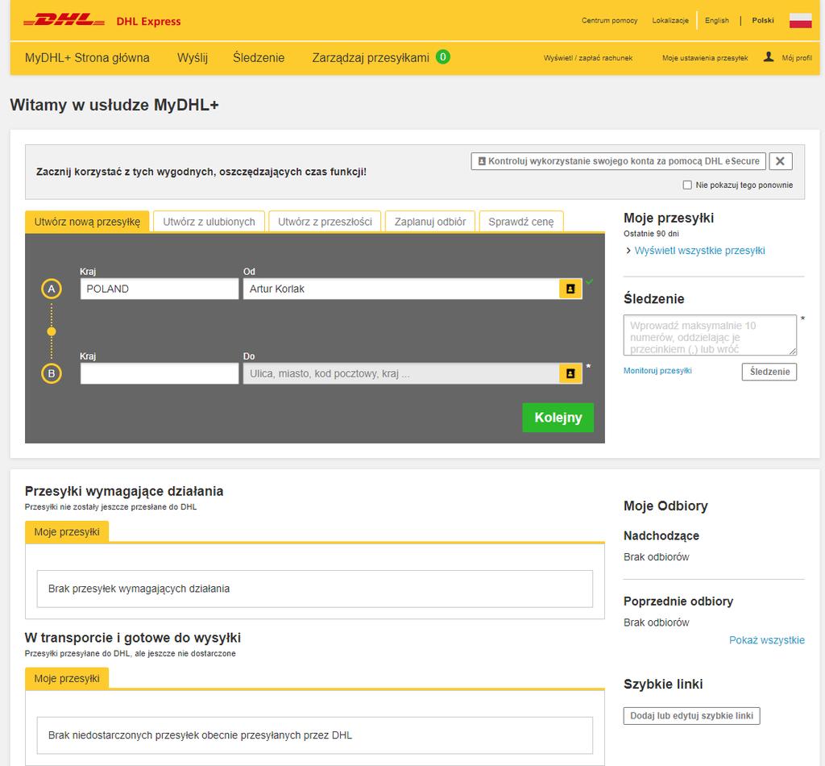The image size is (825, 766).
Task: Click the origin Kraj field showing POLAND
Action: (160, 289)
